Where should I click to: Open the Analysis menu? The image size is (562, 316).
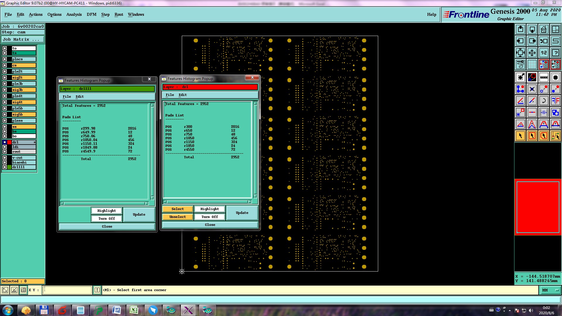[74, 14]
